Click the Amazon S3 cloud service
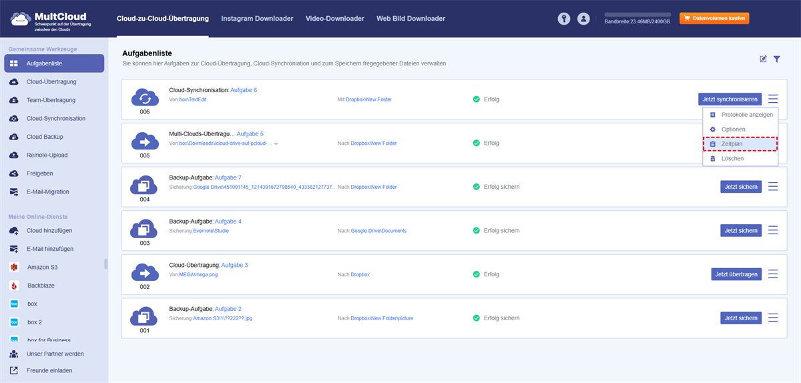The image size is (801, 383). coord(43,267)
